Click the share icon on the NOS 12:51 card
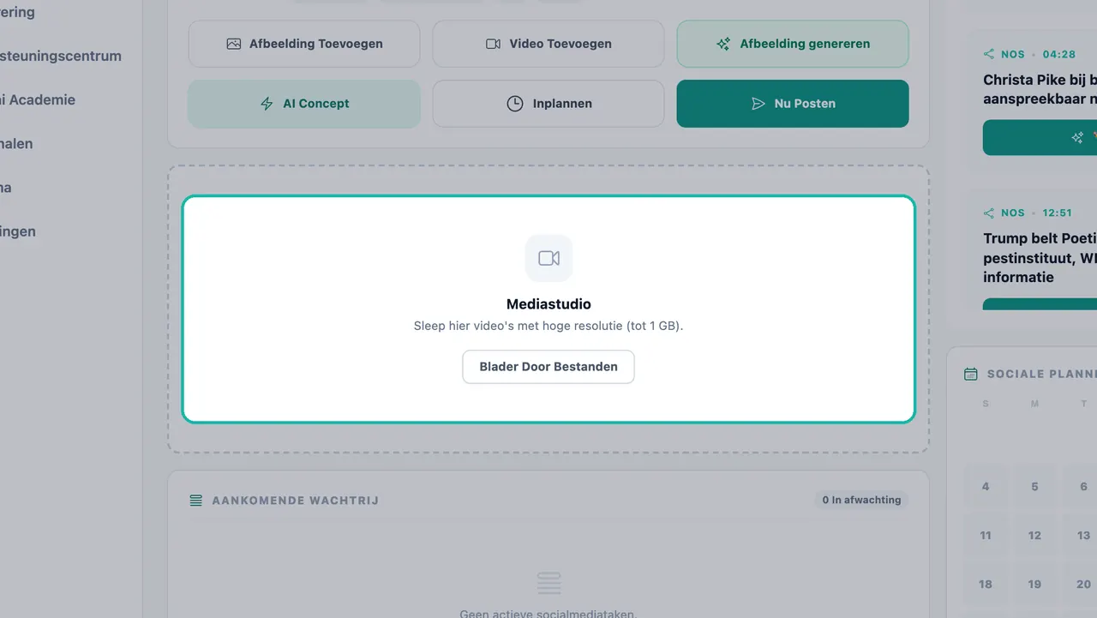 tap(989, 213)
